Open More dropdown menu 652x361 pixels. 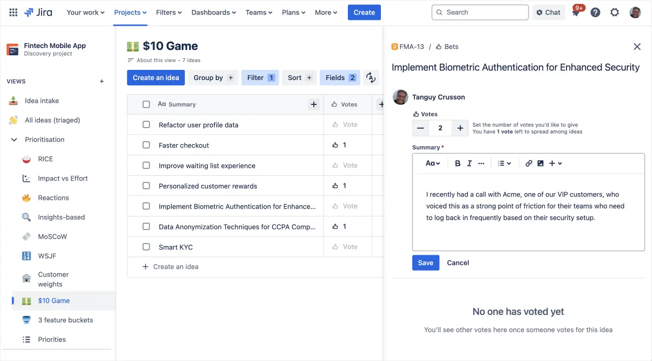pos(326,13)
